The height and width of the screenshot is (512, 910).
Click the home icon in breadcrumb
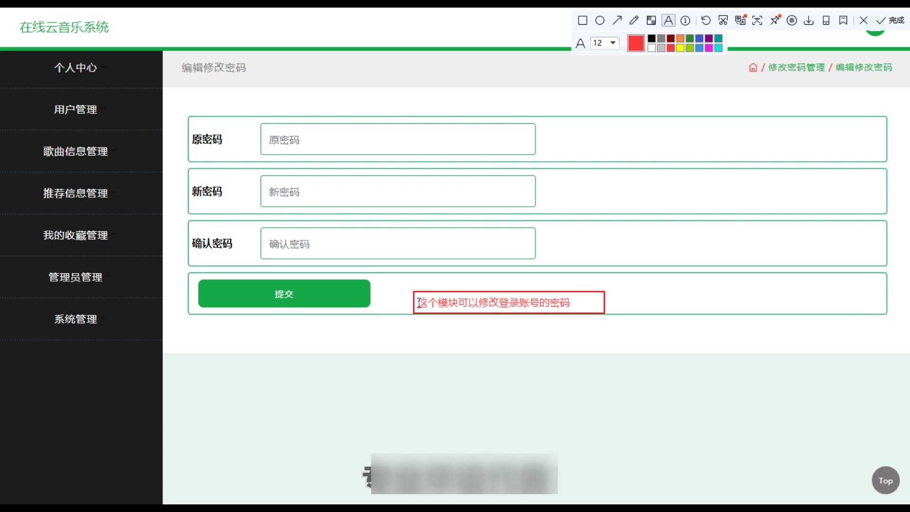[753, 67]
